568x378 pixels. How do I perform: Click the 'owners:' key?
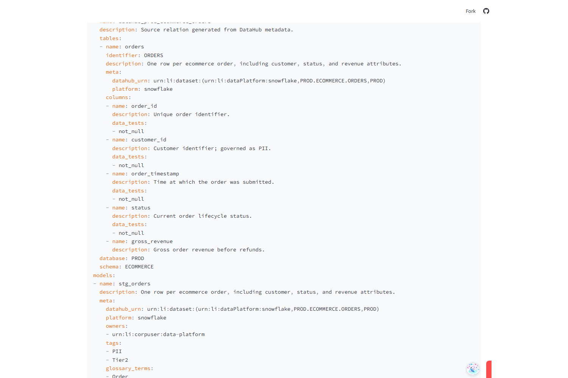117,326
